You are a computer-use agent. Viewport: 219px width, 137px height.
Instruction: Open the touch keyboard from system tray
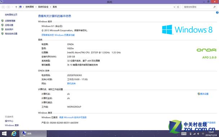click(184, 134)
